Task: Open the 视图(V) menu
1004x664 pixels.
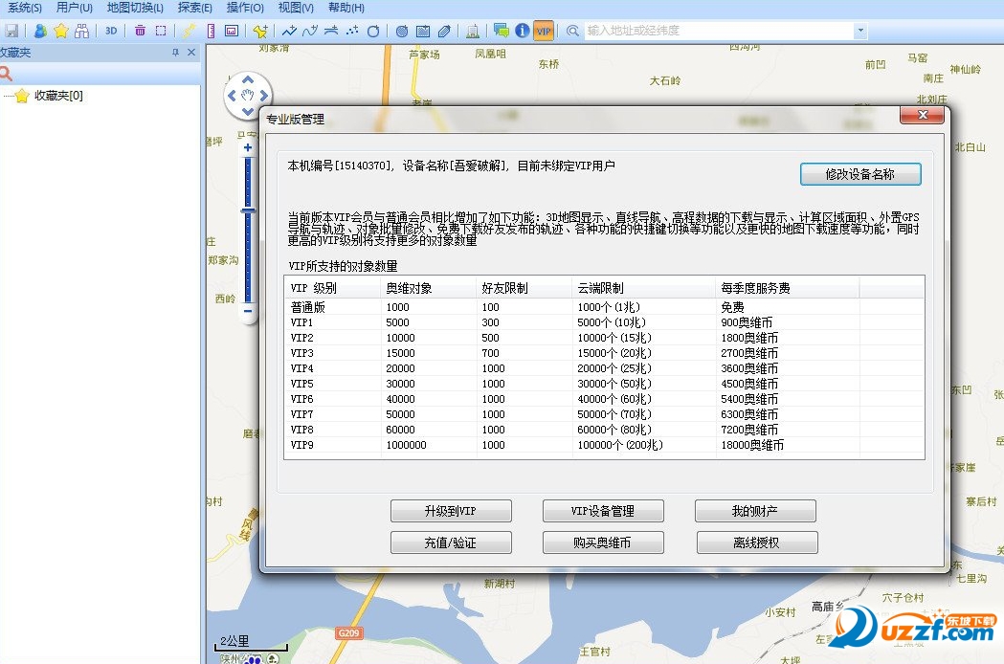Action: click(296, 8)
